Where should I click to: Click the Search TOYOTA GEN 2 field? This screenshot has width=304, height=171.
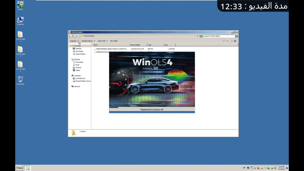point(219,36)
